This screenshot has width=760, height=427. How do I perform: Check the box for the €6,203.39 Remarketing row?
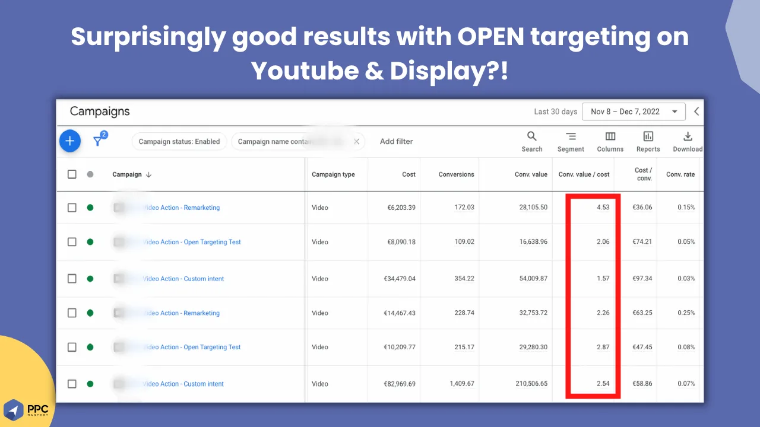(72, 208)
